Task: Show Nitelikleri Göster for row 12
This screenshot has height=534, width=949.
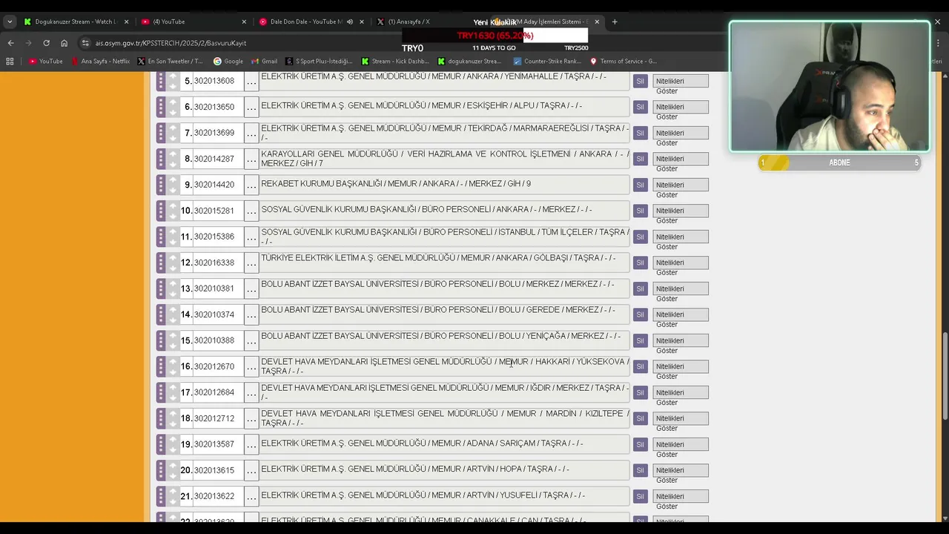Action: (681, 263)
